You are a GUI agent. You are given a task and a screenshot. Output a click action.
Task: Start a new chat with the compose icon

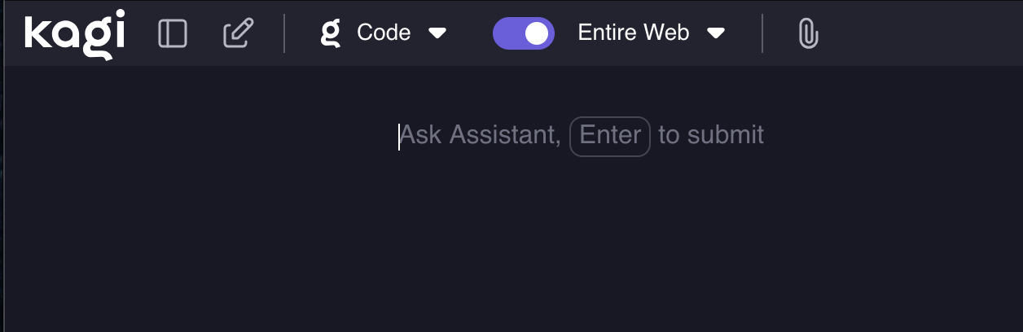[x=238, y=33]
